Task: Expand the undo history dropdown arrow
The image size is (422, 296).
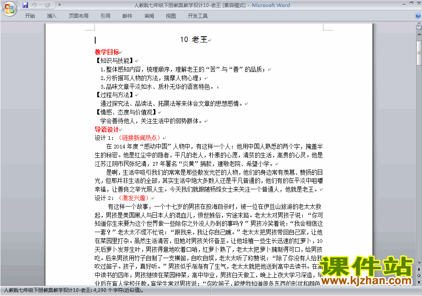Action: point(40,5)
